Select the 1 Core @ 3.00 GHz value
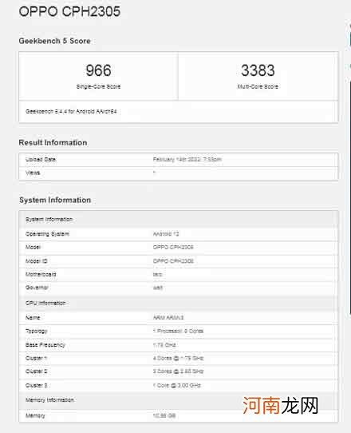This screenshot has width=351, height=433. (177, 385)
